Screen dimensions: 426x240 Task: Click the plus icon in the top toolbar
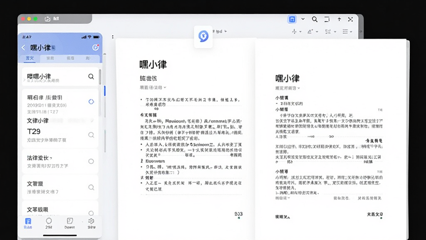[339, 19]
